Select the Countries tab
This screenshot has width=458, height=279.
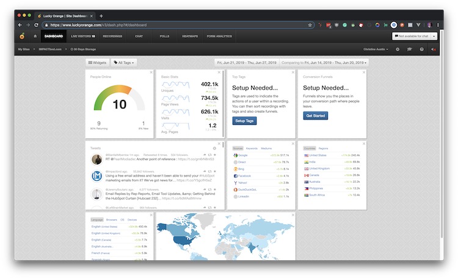point(310,149)
